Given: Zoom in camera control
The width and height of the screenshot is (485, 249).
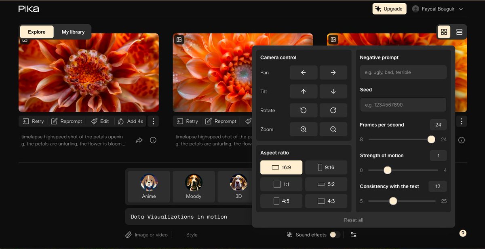Looking at the screenshot, I should coord(304,129).
